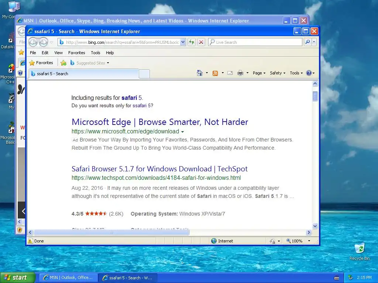Select the ssafari 5 - Search tab
Screen dimensions: 378x283
pos(84,74)
